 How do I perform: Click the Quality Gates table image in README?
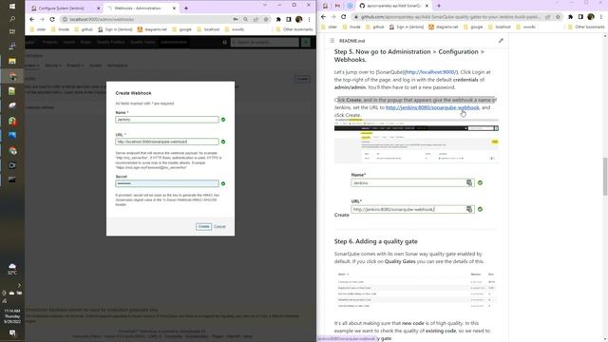click(x=416, y=290)
